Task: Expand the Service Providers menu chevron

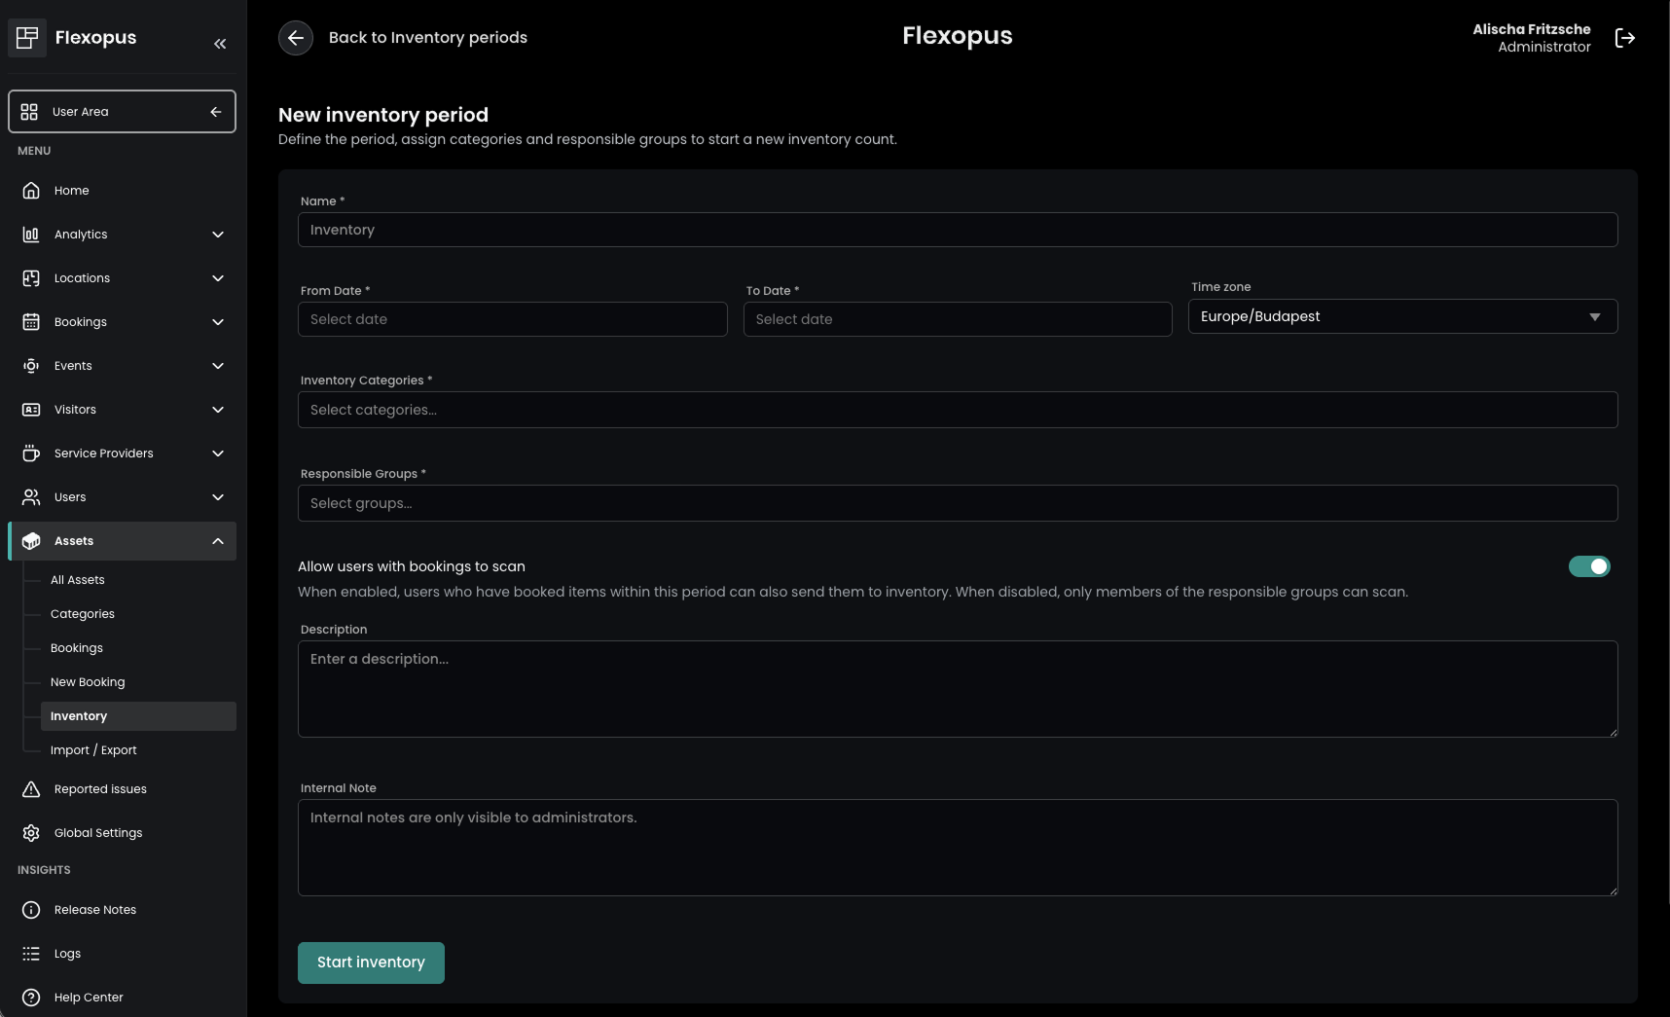Action: 218,454
